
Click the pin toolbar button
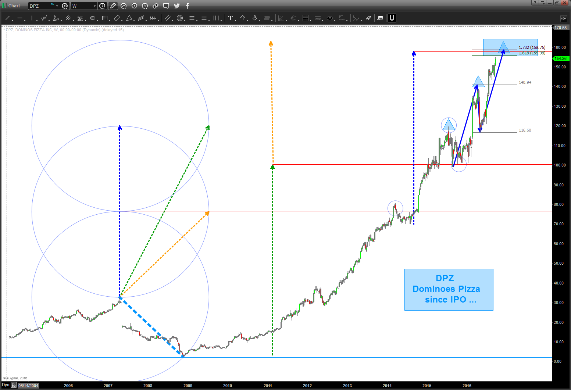point(563,18)
